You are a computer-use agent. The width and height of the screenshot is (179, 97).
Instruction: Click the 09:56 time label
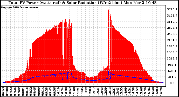(x=54, y=92)
